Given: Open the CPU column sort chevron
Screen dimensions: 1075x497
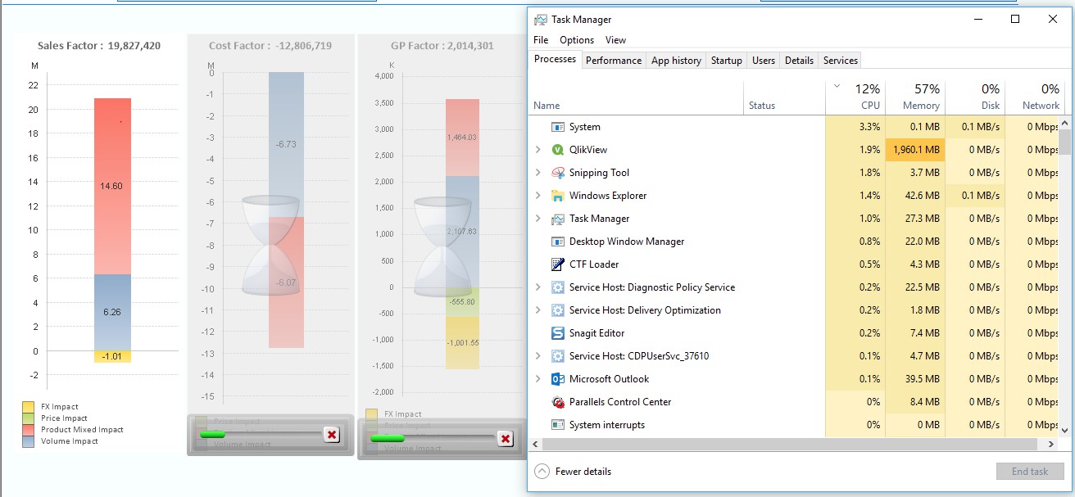Looking at the screenshot, I should pos(837,84).
